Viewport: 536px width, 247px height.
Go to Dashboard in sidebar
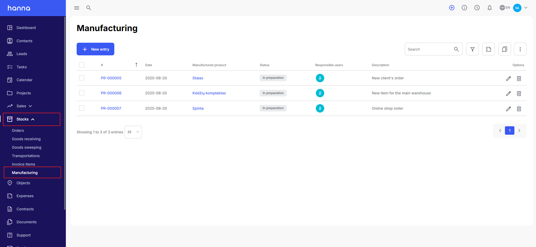click(26, 28)
